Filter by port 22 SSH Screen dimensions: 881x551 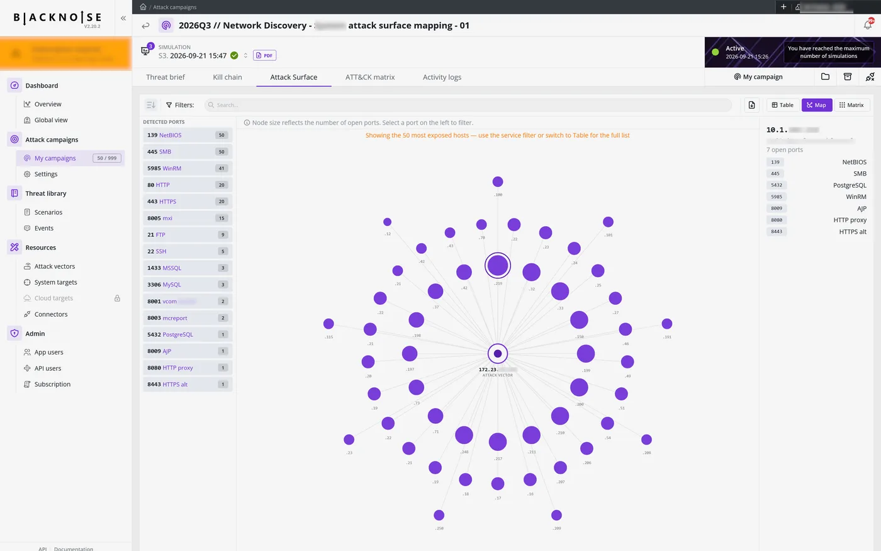pos(188,251)
